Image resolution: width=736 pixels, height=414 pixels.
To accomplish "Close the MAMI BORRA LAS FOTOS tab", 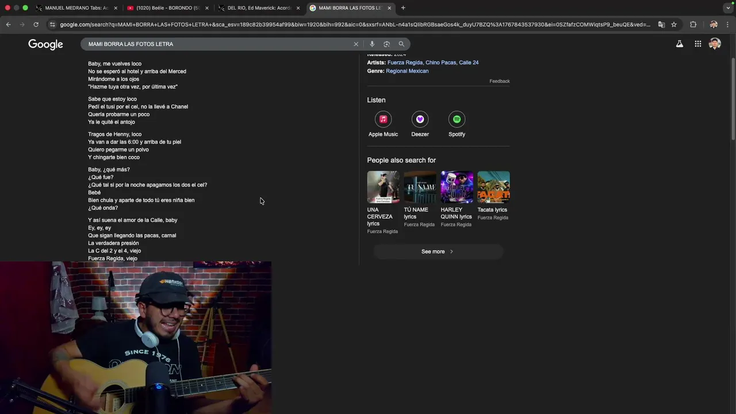I will pos(389,8).
